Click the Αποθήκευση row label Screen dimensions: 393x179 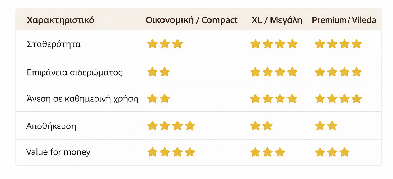pos(51,126)
